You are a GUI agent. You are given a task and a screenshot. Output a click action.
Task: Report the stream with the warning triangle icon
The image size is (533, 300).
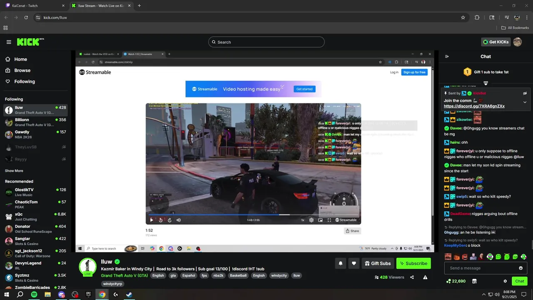coord(425,277)
